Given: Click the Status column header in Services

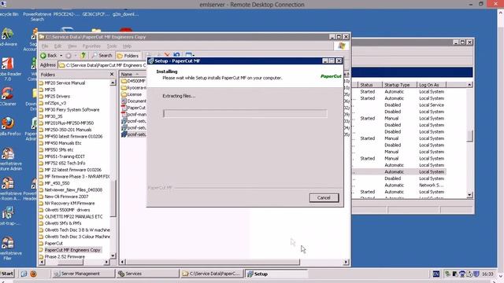Looking at the screenshot, I should click(x=370, y=85).
